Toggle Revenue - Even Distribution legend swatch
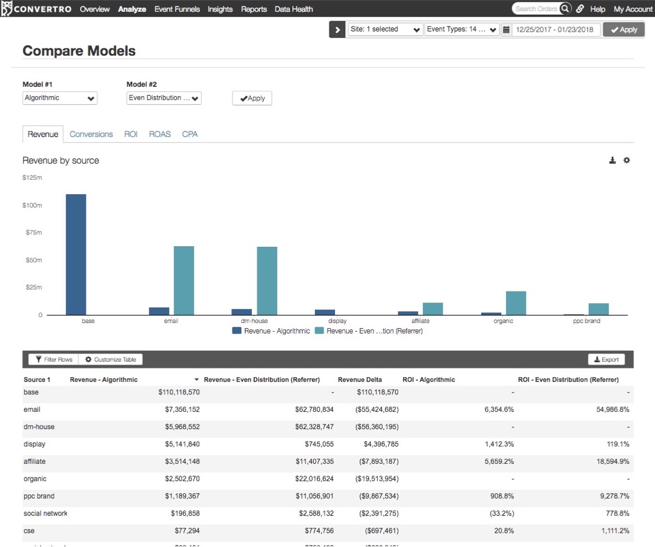This screenshot has height=547, width=655. coord(319,331)
